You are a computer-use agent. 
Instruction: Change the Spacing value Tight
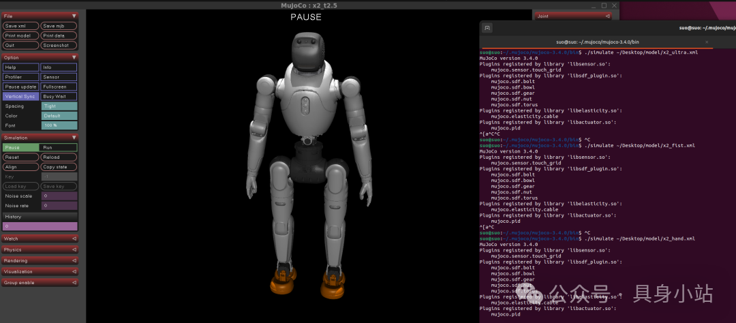tap(59, 106)
